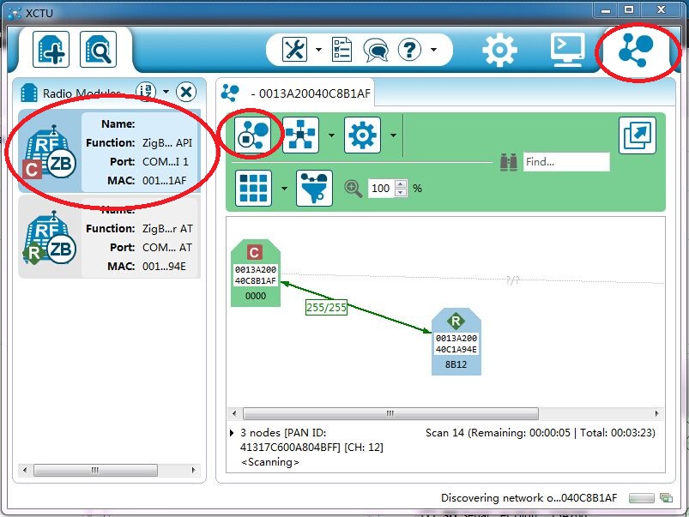Click the coordinator RF ZB module icon
The image size is (689, 517).
50,152
